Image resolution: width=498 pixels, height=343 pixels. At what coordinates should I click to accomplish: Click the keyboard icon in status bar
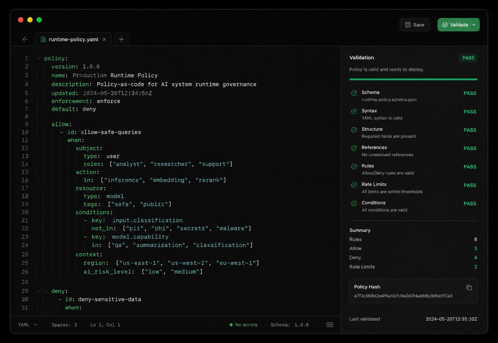point(330,325)
